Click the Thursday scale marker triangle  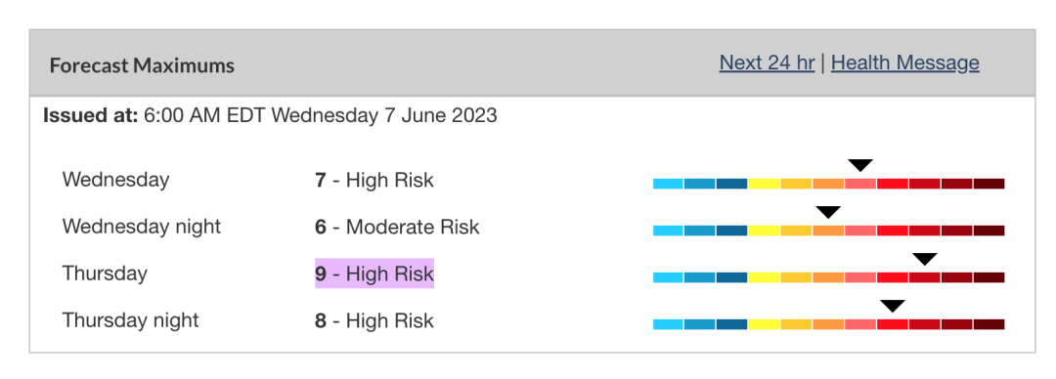(x=925, y=260)
